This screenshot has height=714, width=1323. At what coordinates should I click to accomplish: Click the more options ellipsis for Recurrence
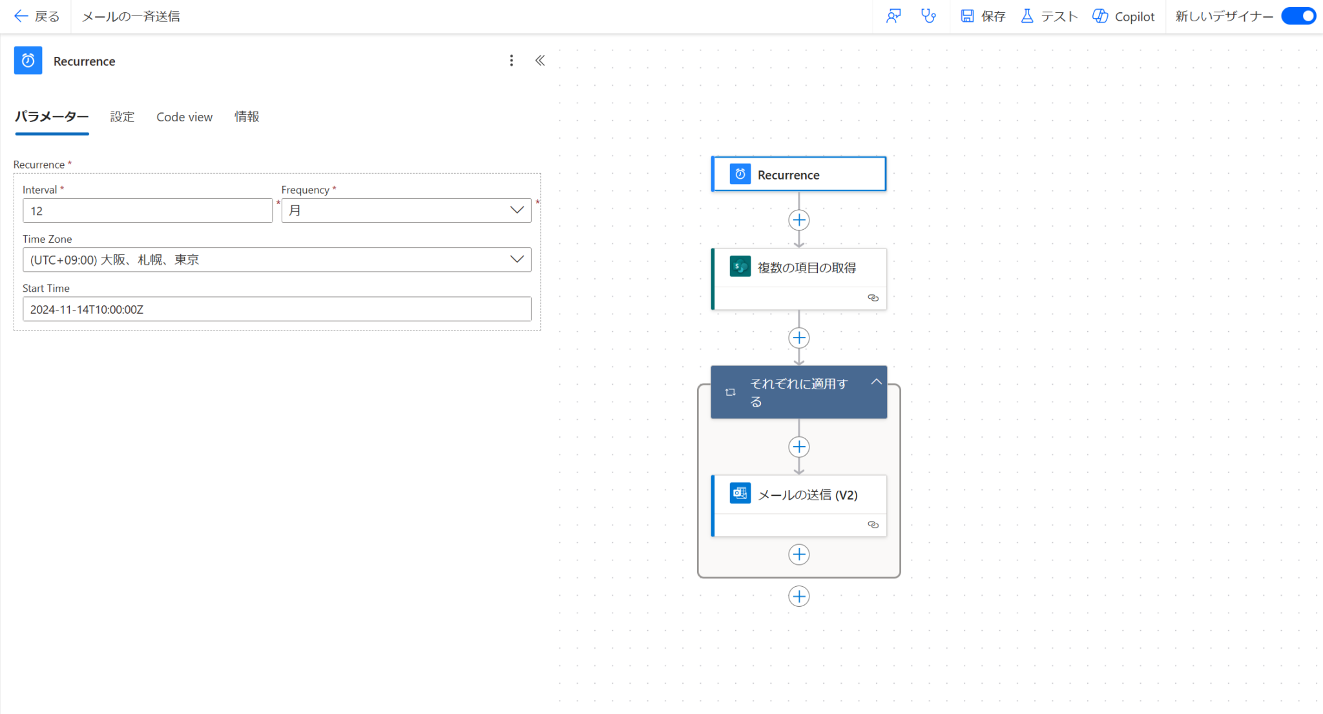511,61
